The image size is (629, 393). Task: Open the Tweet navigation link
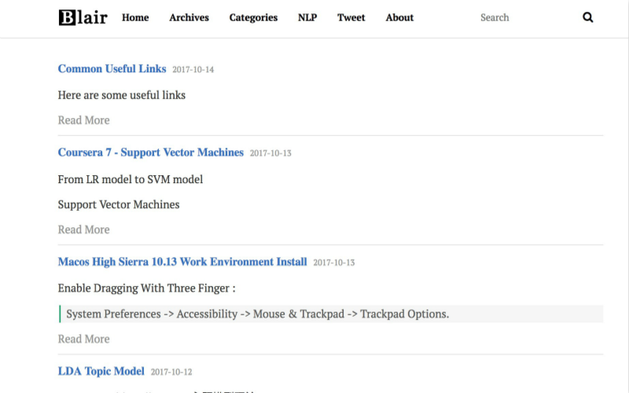click(351, 17)
